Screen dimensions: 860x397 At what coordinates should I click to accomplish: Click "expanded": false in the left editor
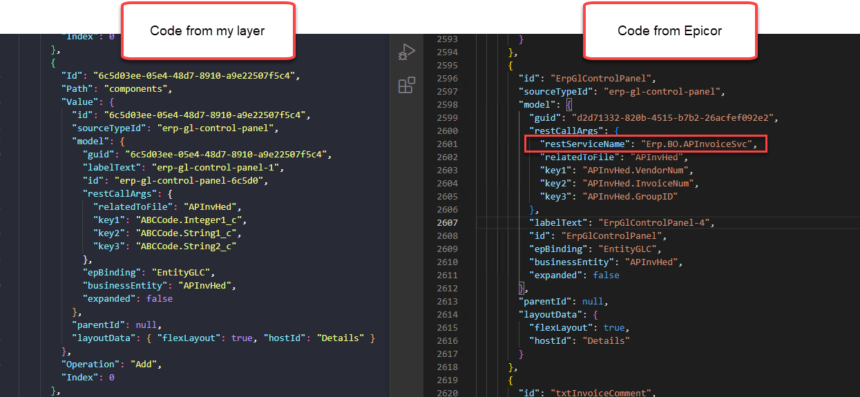(x=128, y=299)
